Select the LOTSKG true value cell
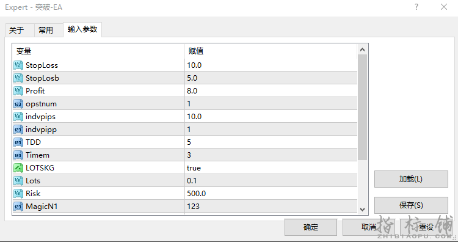Image resolution: width=458 pixels, height=242 pixels. [271, 168]
